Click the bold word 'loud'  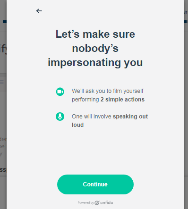(x=77, y=125)
